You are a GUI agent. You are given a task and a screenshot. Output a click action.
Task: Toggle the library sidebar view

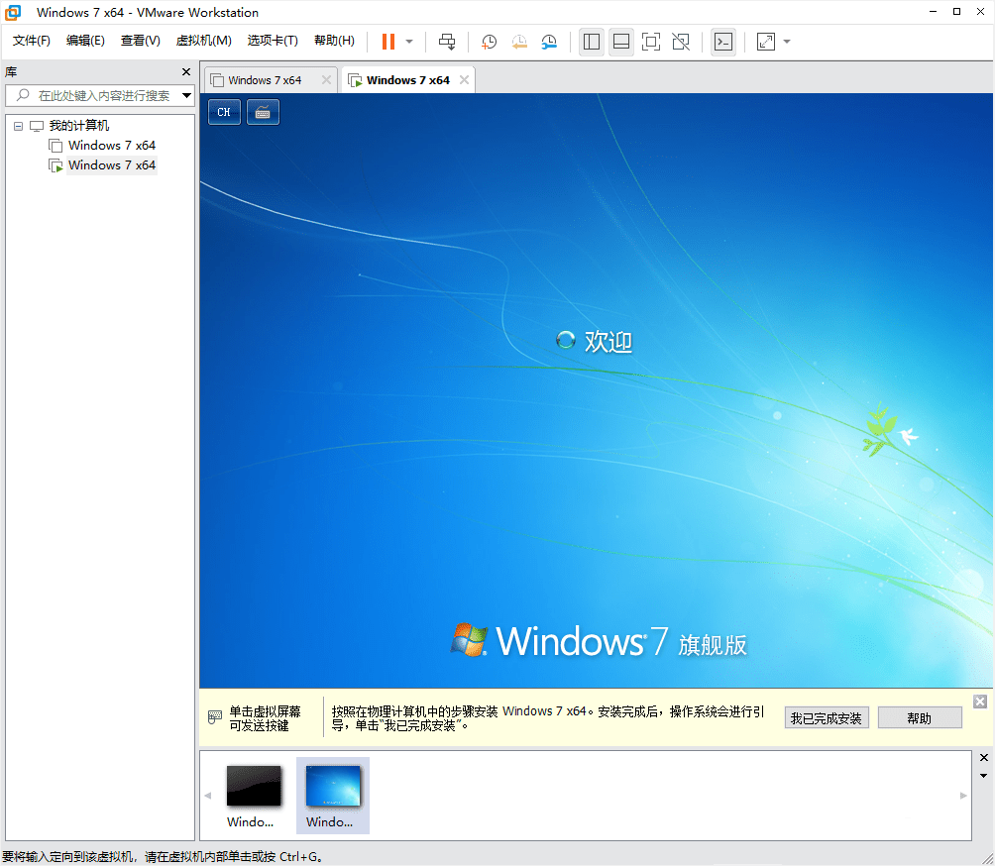pos(592,42)
